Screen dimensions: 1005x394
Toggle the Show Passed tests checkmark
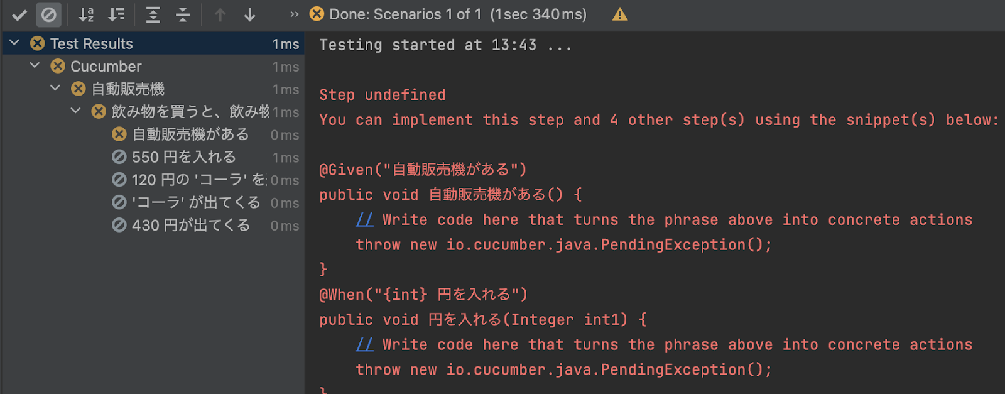point(19,14)
